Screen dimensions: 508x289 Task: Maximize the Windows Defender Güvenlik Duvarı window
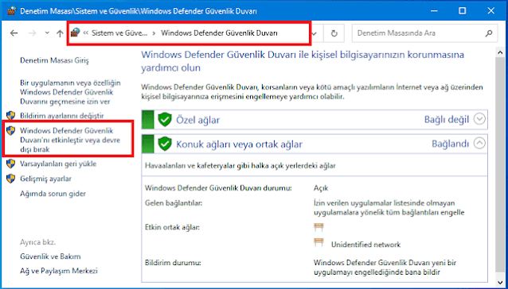point(463,11)
